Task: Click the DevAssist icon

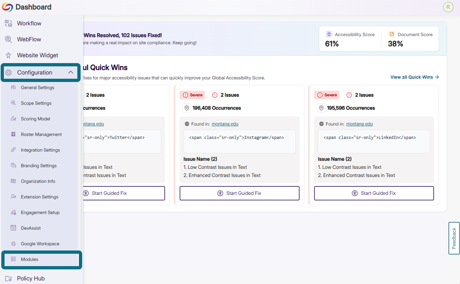Action: [x=13, y=228]
